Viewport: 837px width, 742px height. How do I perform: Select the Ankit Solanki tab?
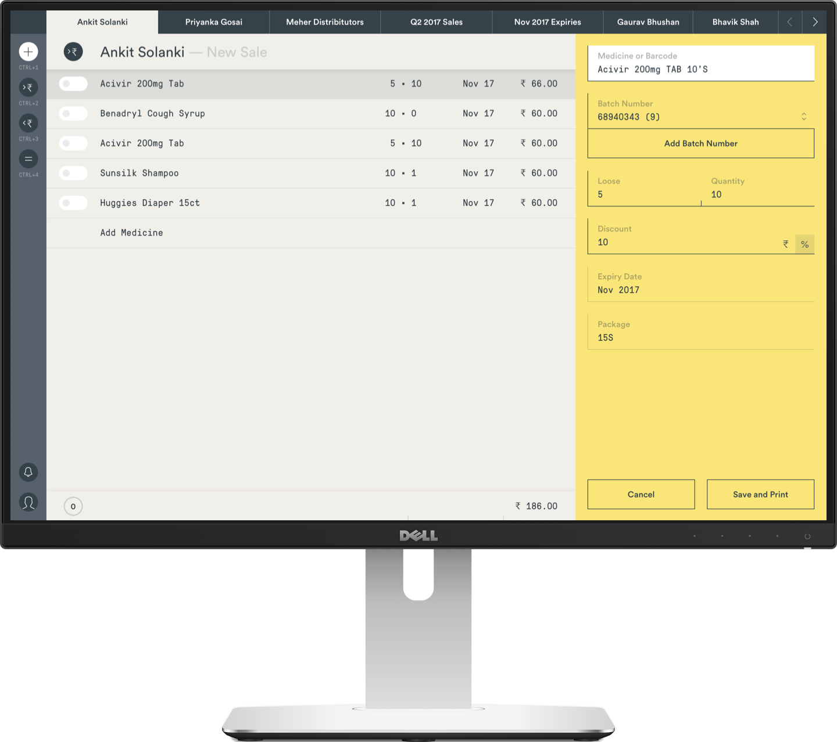tap(102, 22)
